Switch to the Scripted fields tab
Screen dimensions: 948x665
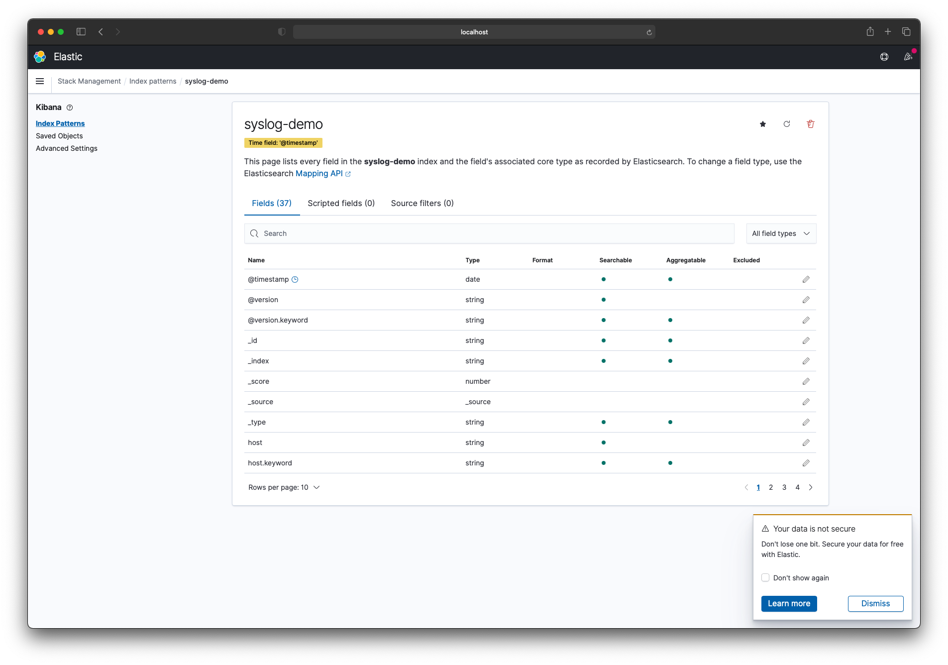coord(341,203)
